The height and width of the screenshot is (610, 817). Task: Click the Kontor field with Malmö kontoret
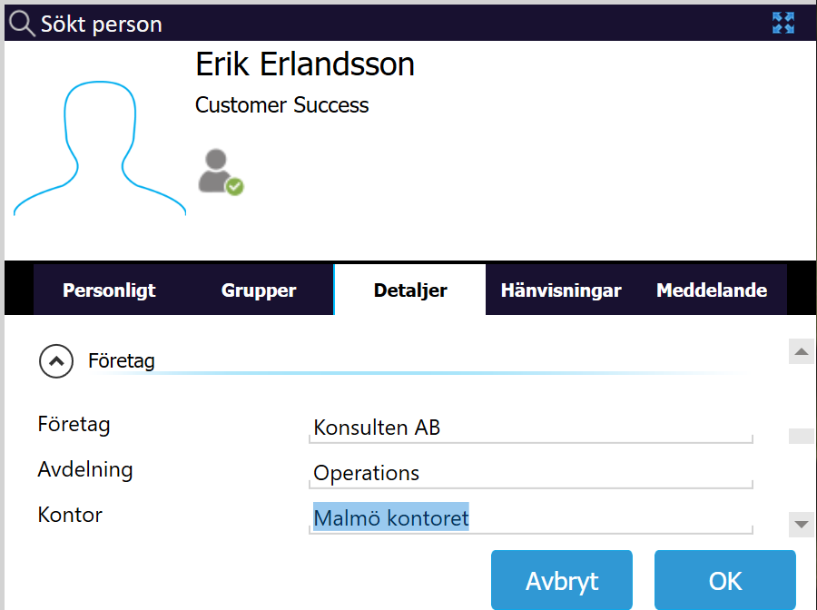pos(531,519)
